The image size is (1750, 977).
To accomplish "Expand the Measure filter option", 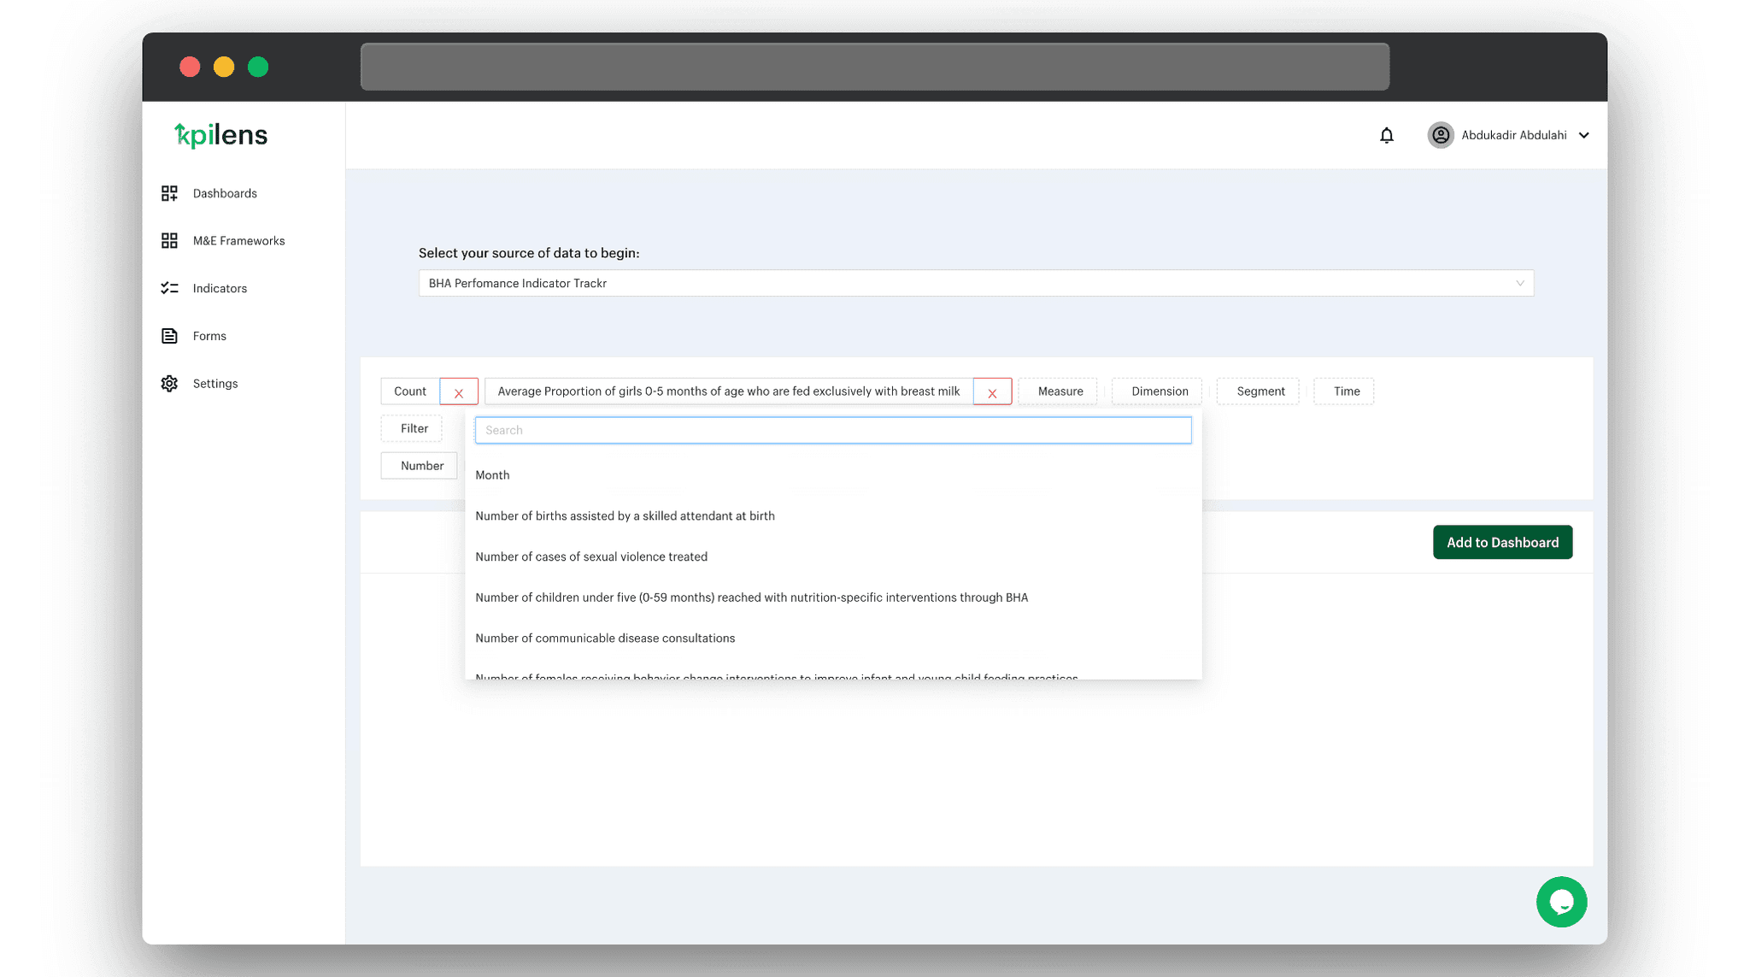I will pyautogui.click(x=1060, y=390).
